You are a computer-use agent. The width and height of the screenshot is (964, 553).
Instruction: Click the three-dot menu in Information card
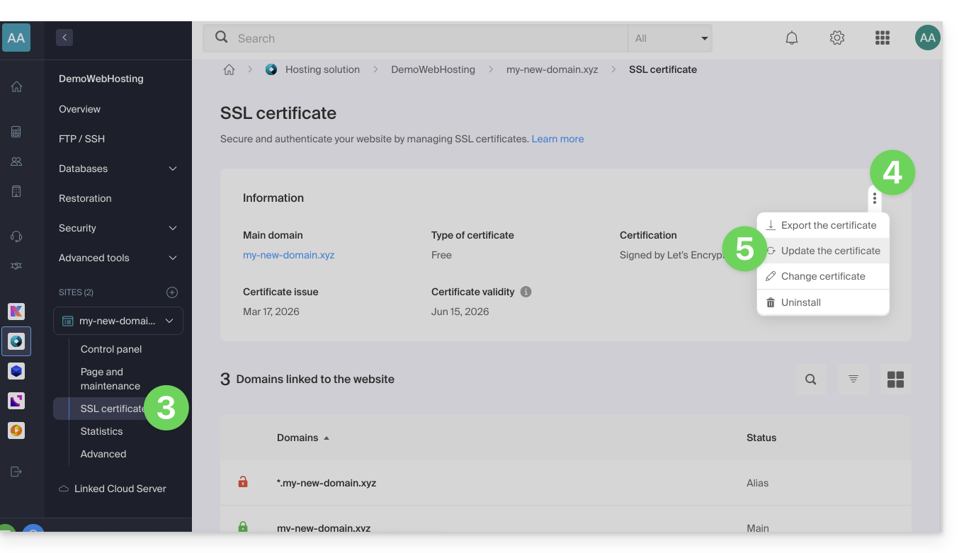pyautogui.click(x=875, y=199)
